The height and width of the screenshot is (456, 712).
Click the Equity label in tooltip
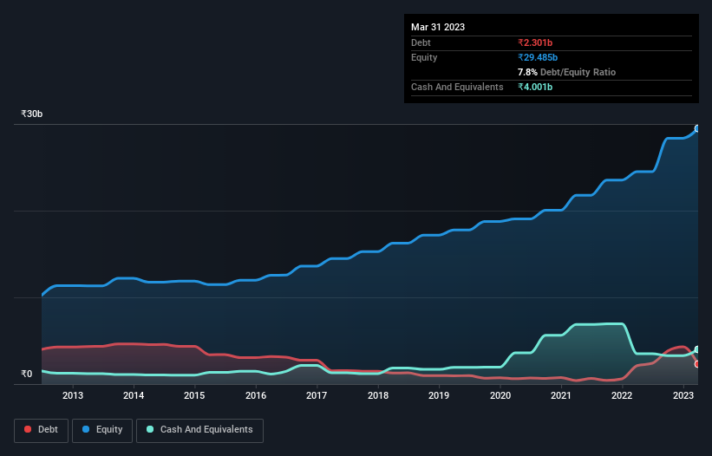point(424,57)
